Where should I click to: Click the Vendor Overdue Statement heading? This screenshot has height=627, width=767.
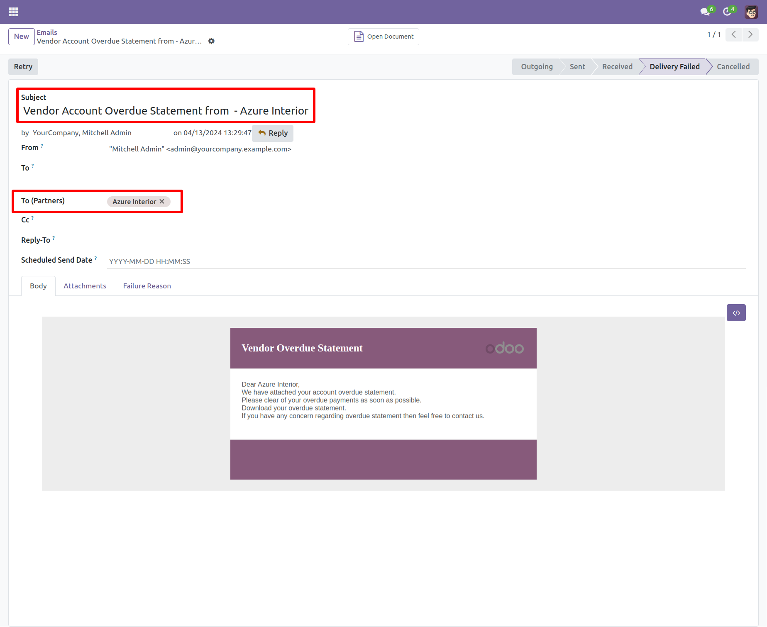pyautogui.click(x=302, y=348)
